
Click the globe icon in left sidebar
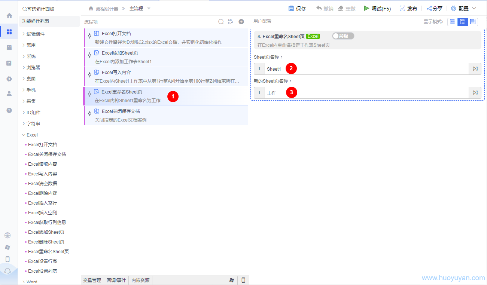(7, 235)
